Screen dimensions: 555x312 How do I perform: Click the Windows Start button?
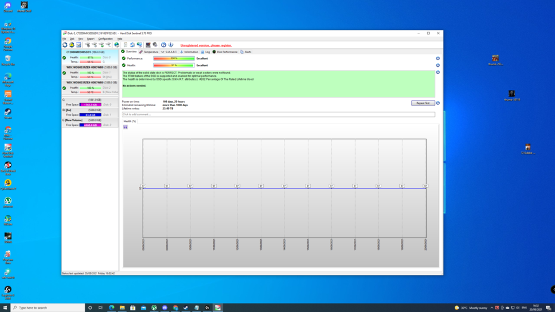coord(5,308)
